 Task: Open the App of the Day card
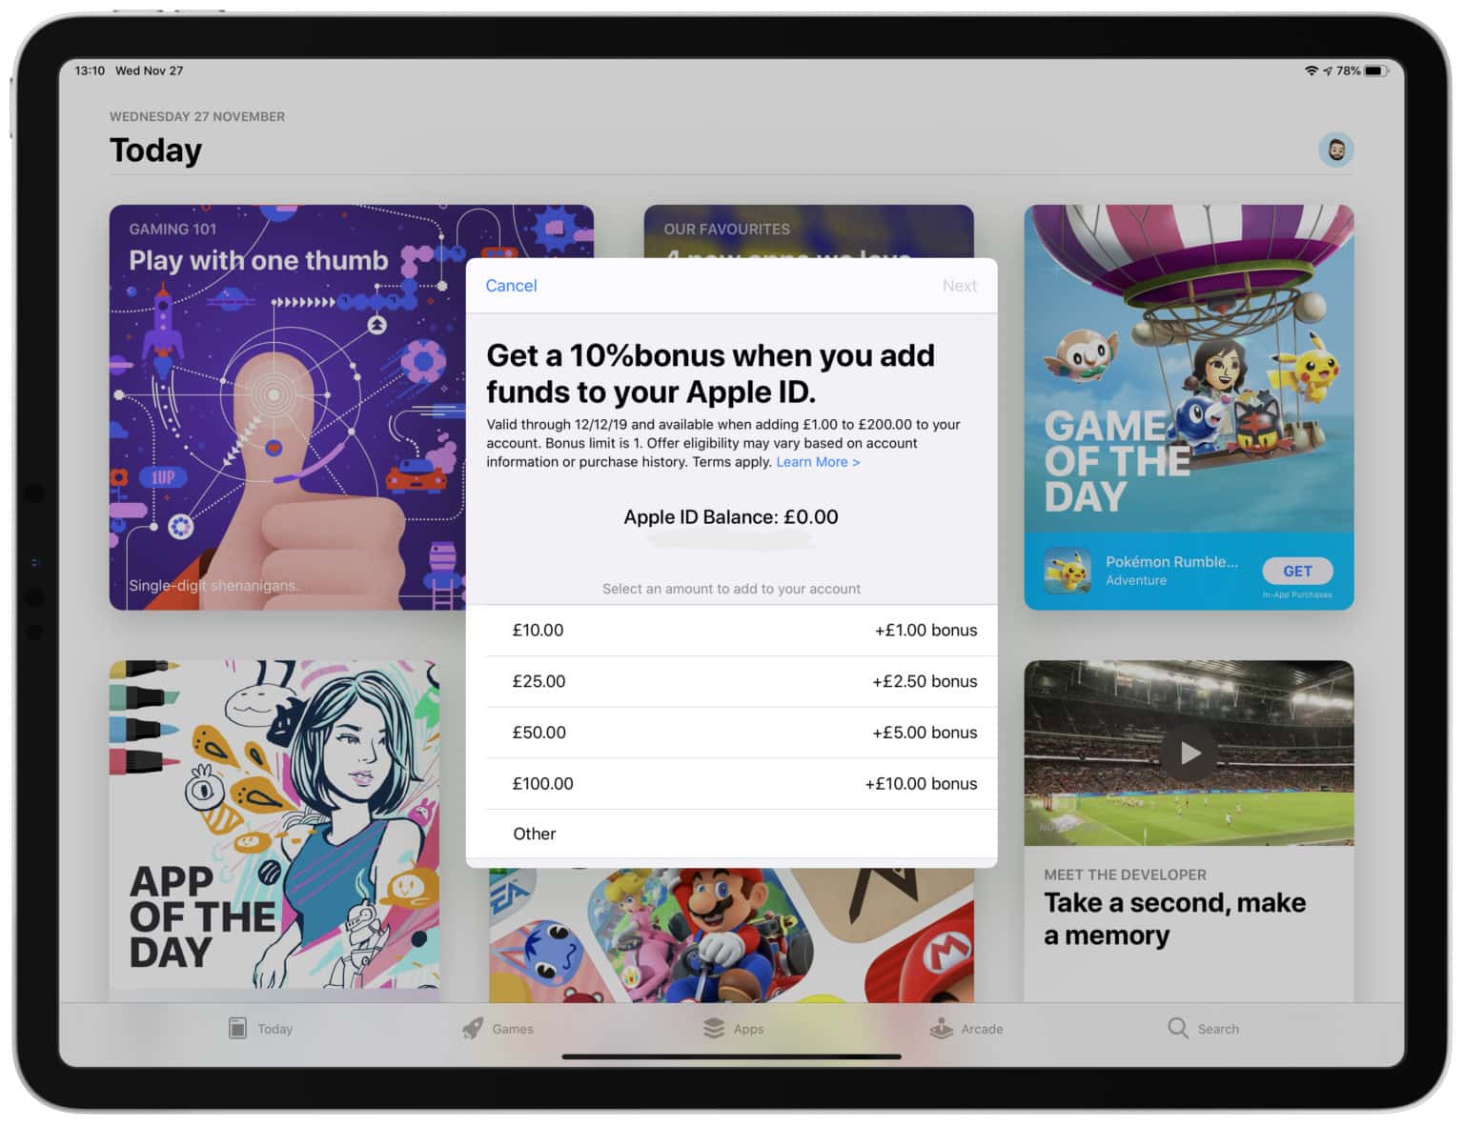(x=274, y=824)
